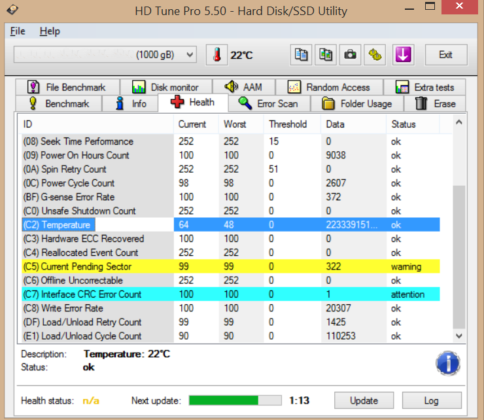This screenshot has height=420, width=484.
Task: Click the ID column header
Action: pyautogui.click(x=97, y=124)
